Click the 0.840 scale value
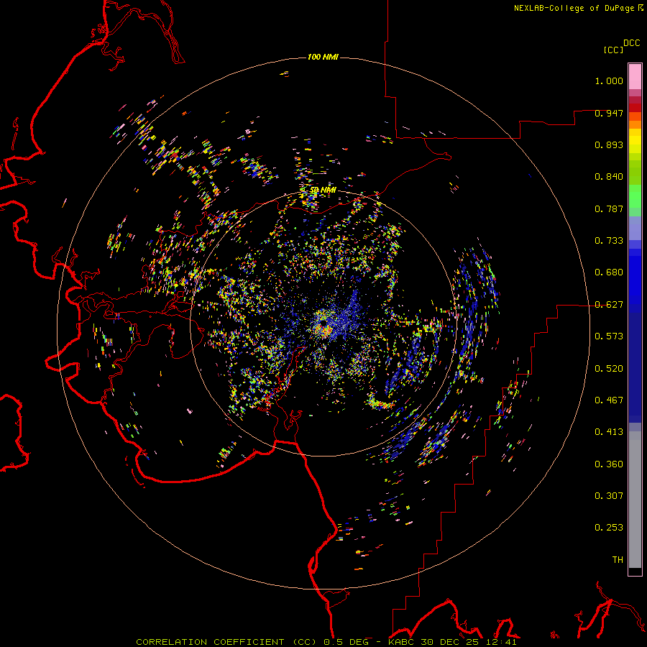This screenshot has width=647, height=647. pos(609,177)
